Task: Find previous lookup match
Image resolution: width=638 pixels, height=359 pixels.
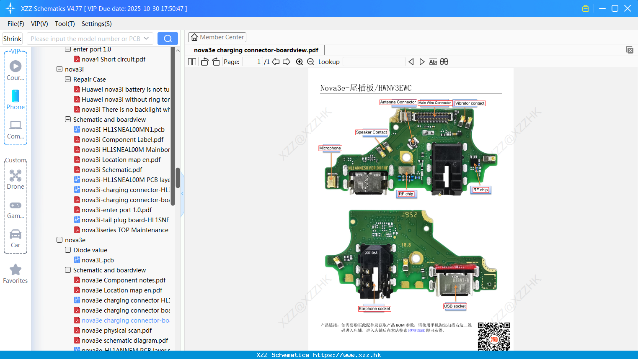Action: click(411, 62)
